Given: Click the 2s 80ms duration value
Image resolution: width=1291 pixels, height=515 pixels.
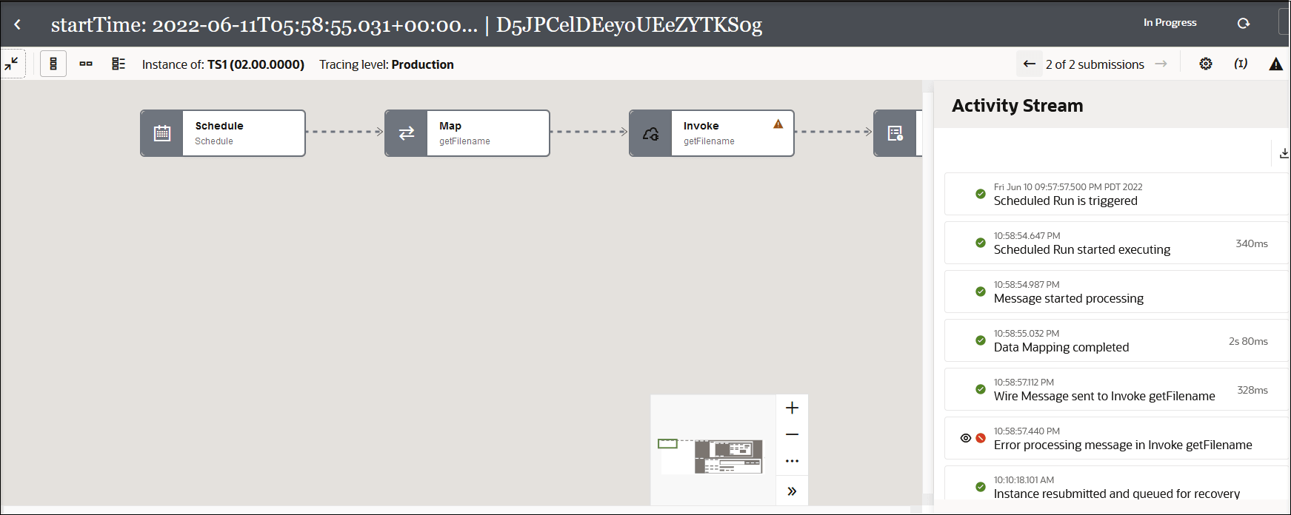Looking at the screenshot, I should click(x=1248, y=341).
